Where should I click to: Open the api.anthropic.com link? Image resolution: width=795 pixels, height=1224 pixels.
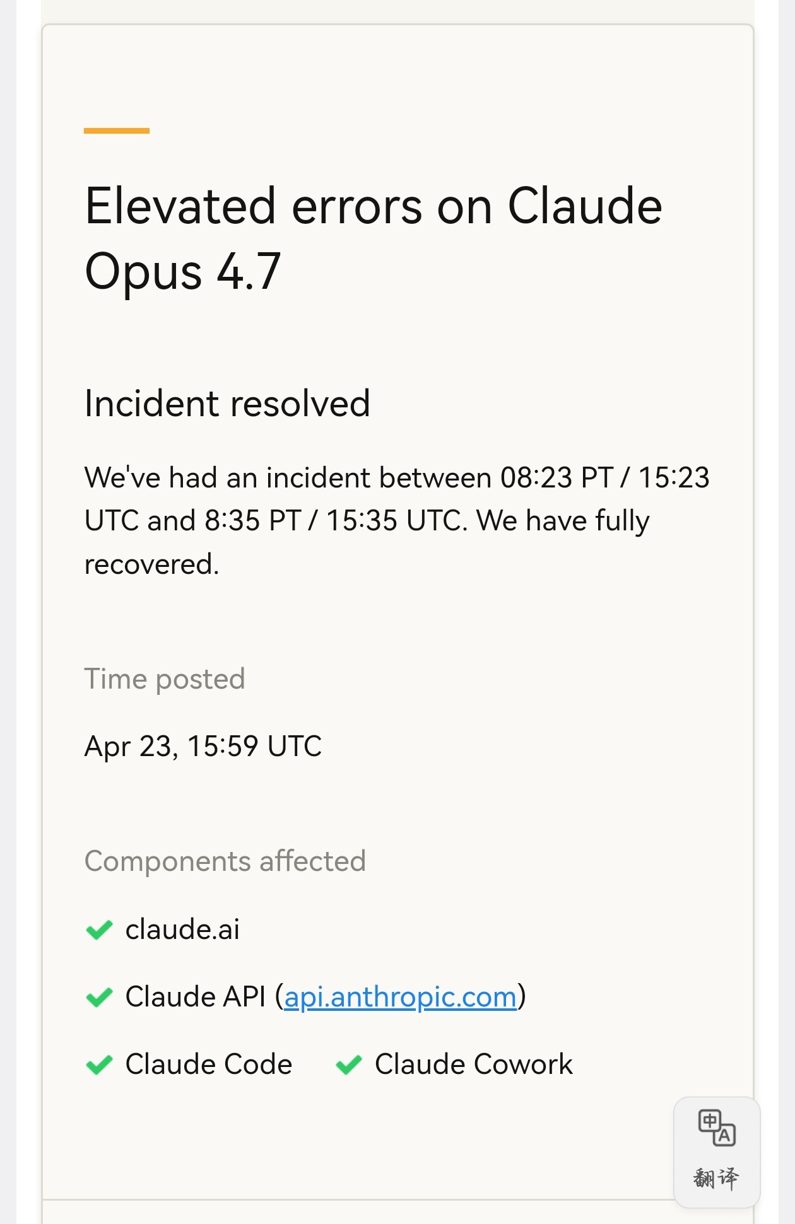400,997
